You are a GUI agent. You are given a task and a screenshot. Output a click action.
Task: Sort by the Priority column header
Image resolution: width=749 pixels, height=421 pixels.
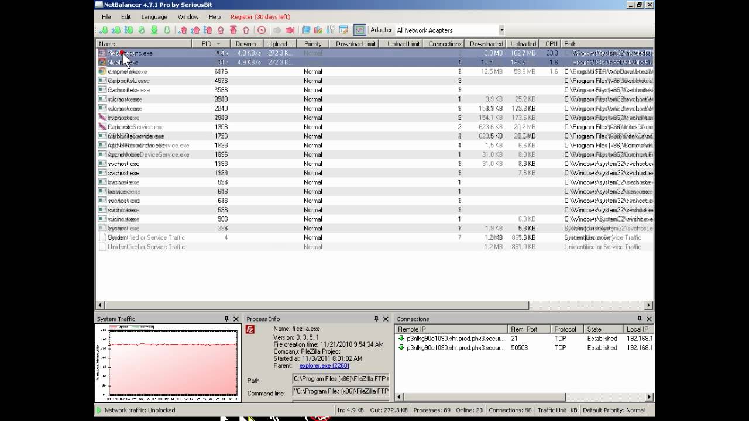click(x=313, y=44)
